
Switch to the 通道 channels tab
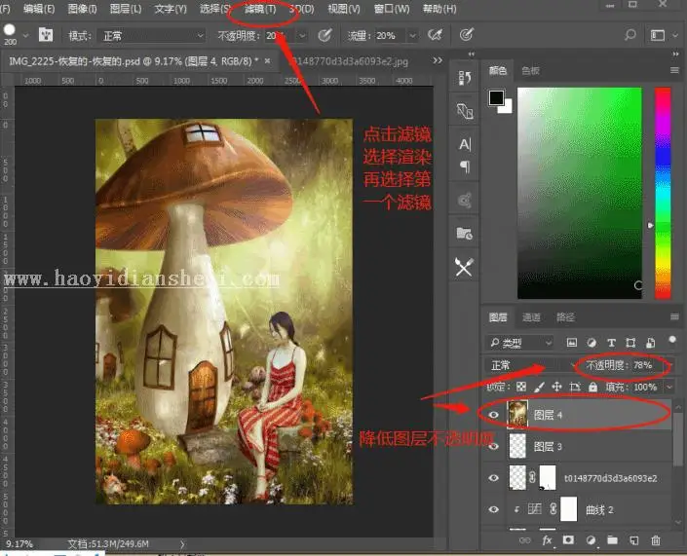click(x=531, y=317)
